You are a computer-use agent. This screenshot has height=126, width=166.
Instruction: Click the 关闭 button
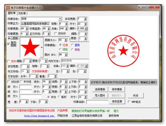pos(135,95)
